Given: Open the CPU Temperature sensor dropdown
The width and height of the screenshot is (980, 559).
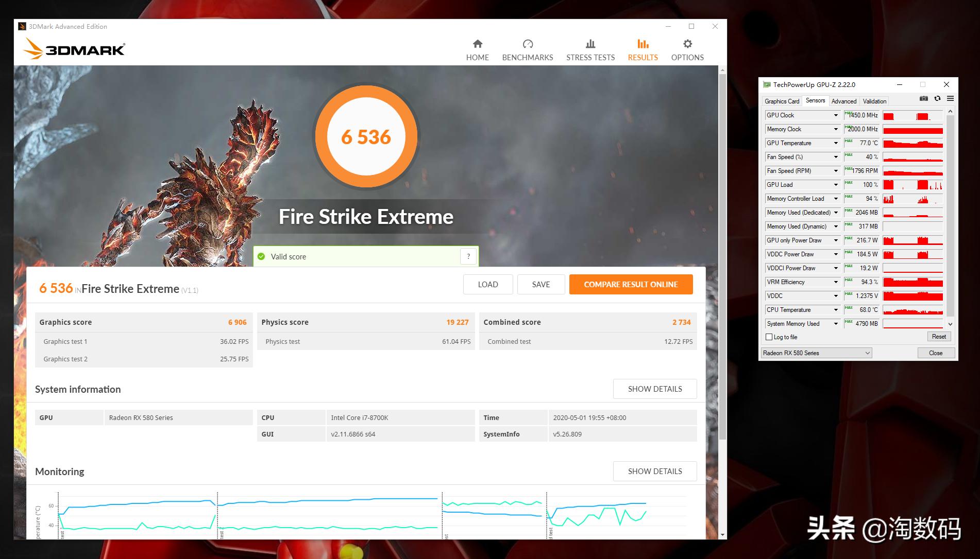Looking at the screenshot, I should [836, 310].
